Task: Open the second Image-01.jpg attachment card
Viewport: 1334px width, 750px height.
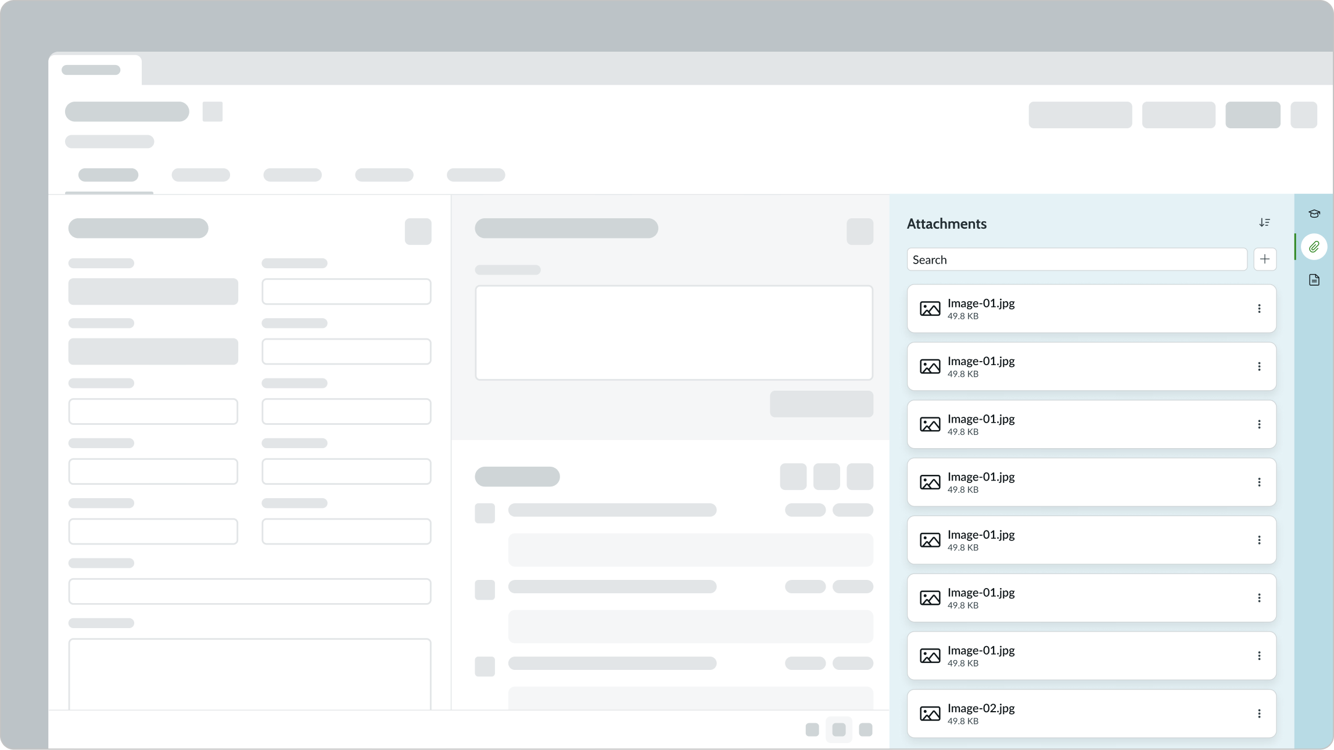Action: [1091, 366]
